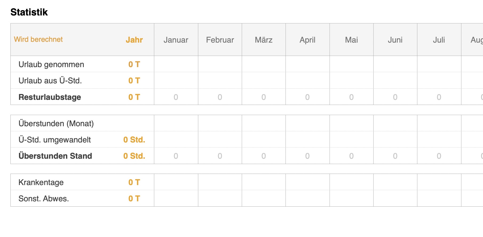Click the Januar column header

[x=176, y=40]
